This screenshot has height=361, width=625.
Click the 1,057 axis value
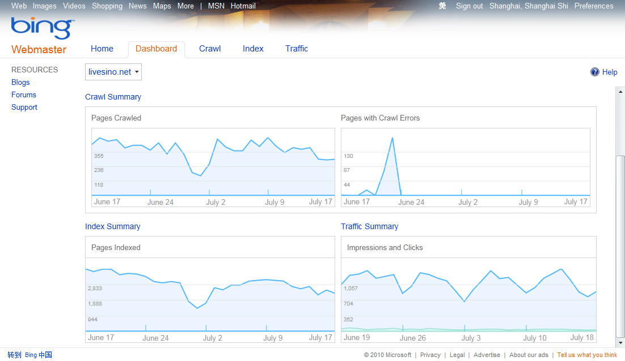(x=350, y=288)
